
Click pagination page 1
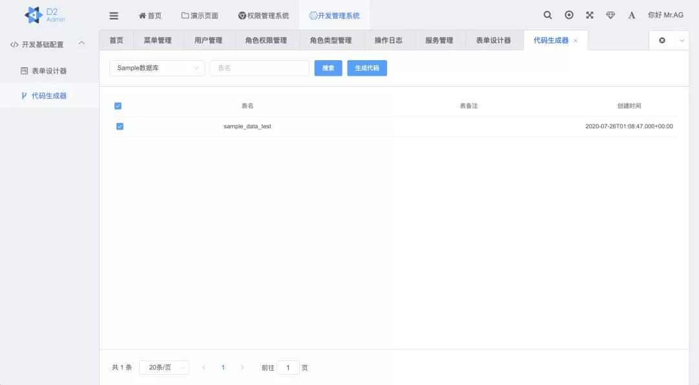pyautogui.click(x=223, y=367)
